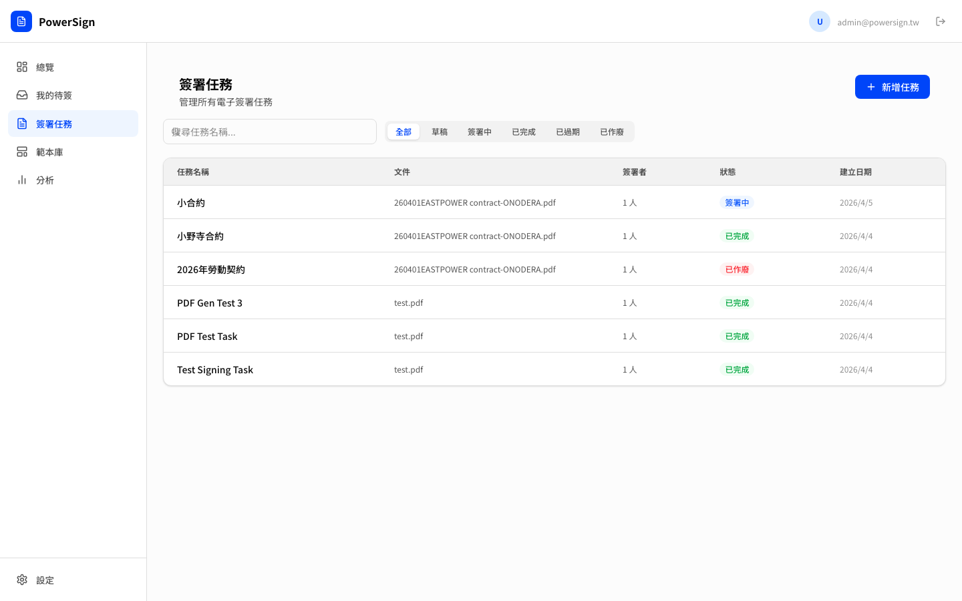Image resolution: width=962 pixels, height=601 pixels.
Task: Focus the task name search field
Action: click(x=270, y=132)
